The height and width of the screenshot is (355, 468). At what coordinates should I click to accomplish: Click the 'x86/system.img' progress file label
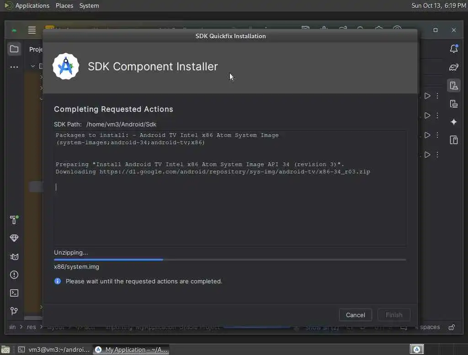[76, 267]
